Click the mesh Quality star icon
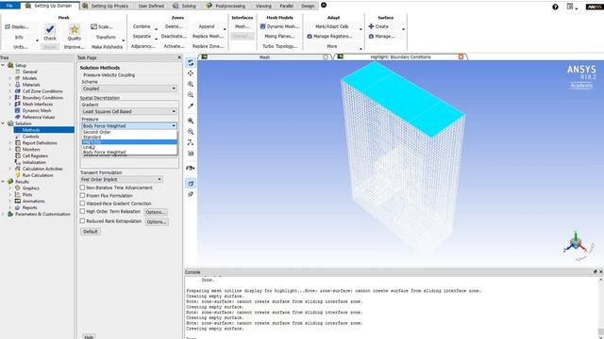The height and width of the screenshot is (339, 604). [75, 29]
